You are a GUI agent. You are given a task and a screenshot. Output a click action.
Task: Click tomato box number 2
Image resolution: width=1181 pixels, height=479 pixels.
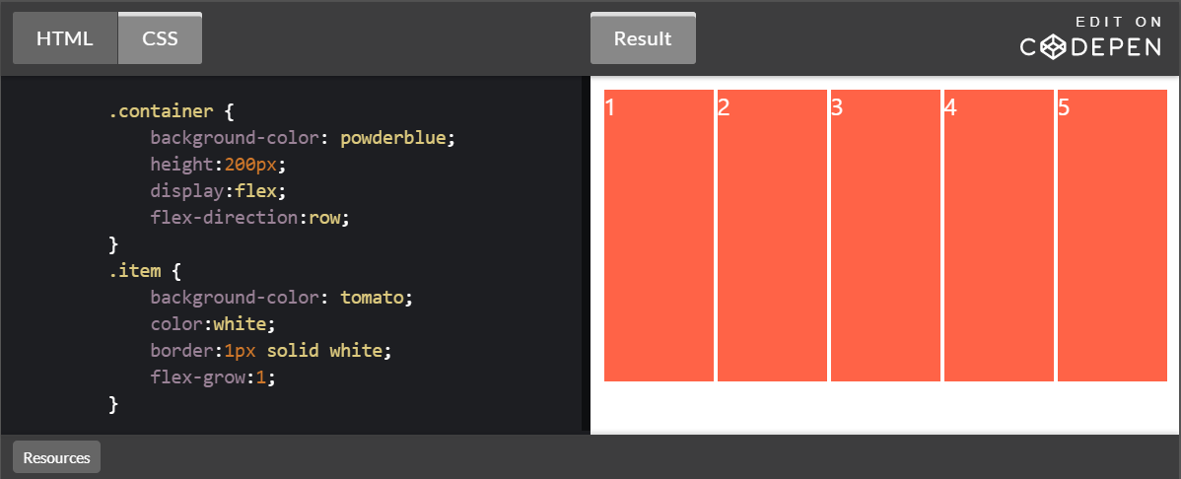772,235
